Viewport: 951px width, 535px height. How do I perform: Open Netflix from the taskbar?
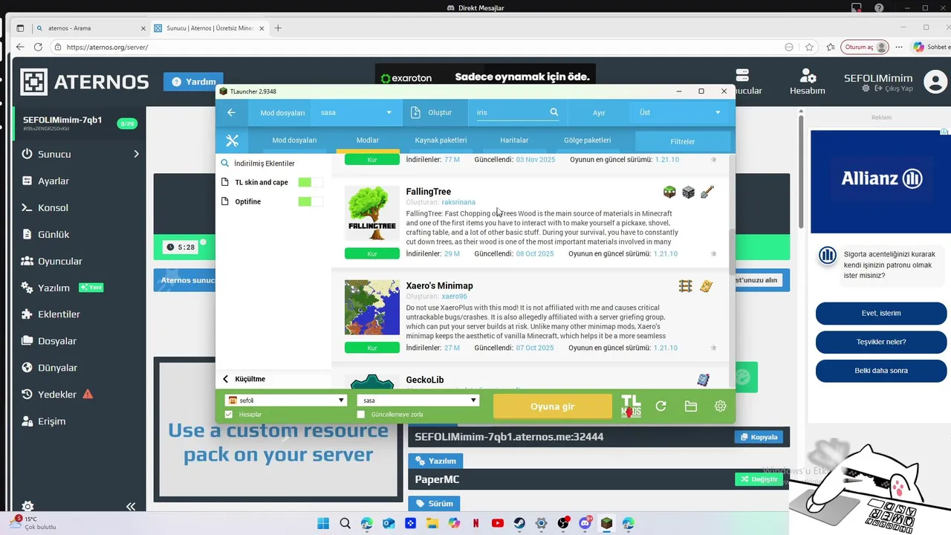tap(475, 523)
